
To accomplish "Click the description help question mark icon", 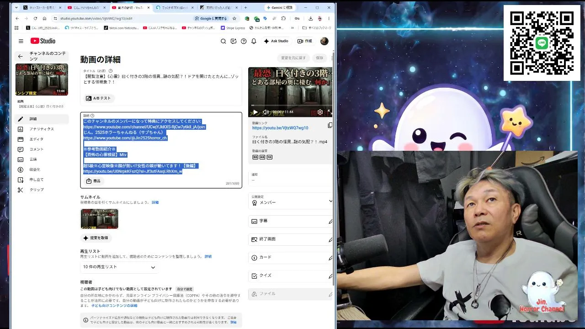I will [x=92, y=116].
